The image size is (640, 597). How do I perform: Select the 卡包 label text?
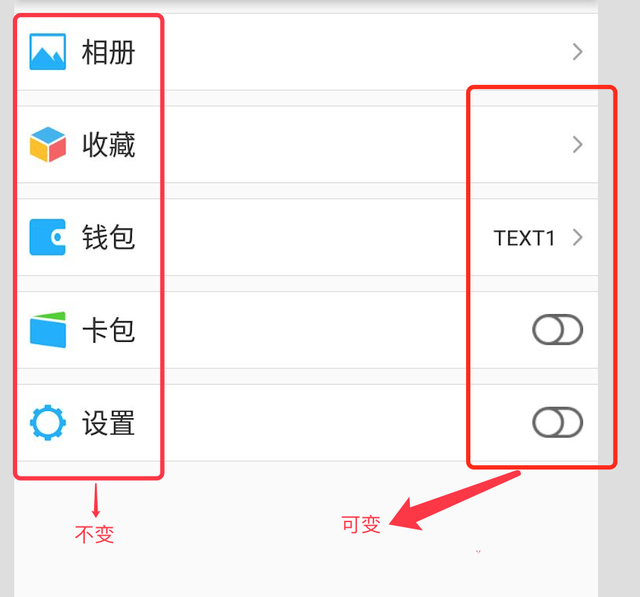point(108,330)
